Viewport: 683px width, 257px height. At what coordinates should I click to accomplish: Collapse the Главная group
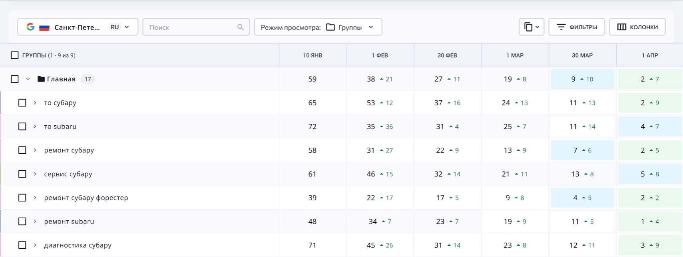click(x=28, y=79)
